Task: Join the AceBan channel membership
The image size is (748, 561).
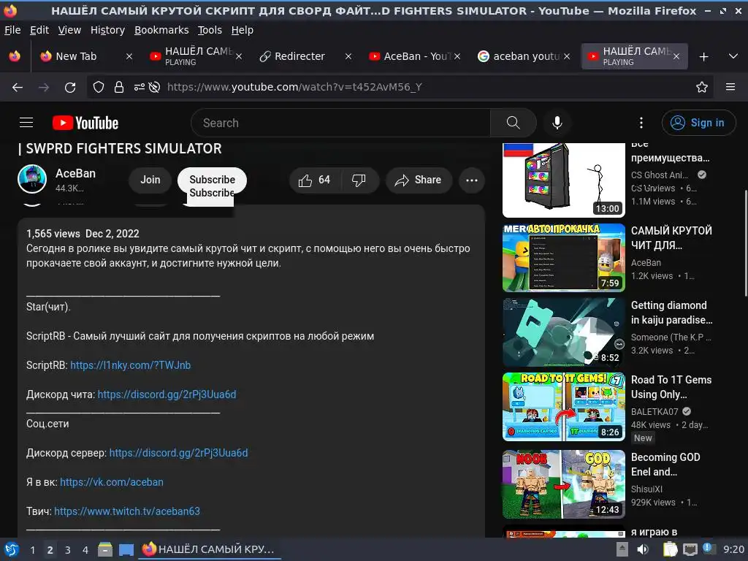Action: coord(150,180)
